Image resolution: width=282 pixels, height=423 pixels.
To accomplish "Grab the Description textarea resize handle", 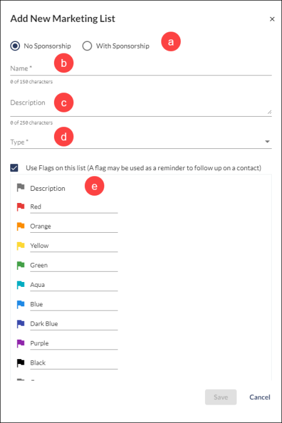I will coord(269,112).
